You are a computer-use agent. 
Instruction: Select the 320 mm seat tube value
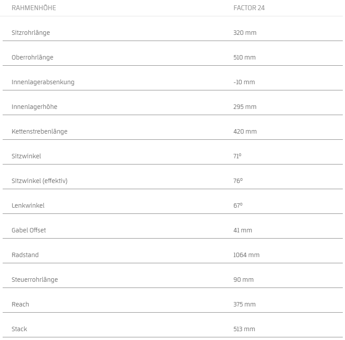click(245, 33)
